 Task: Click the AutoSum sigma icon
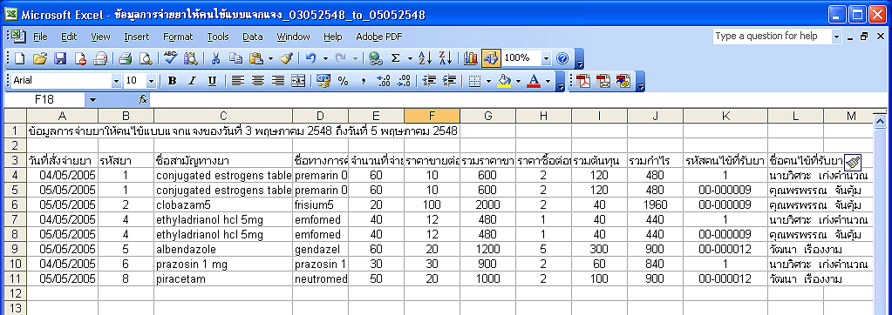tap(395, 58)
